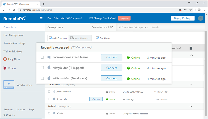
Task: Click the Windows icon beside John - Windows row
Action: point(54,91)
